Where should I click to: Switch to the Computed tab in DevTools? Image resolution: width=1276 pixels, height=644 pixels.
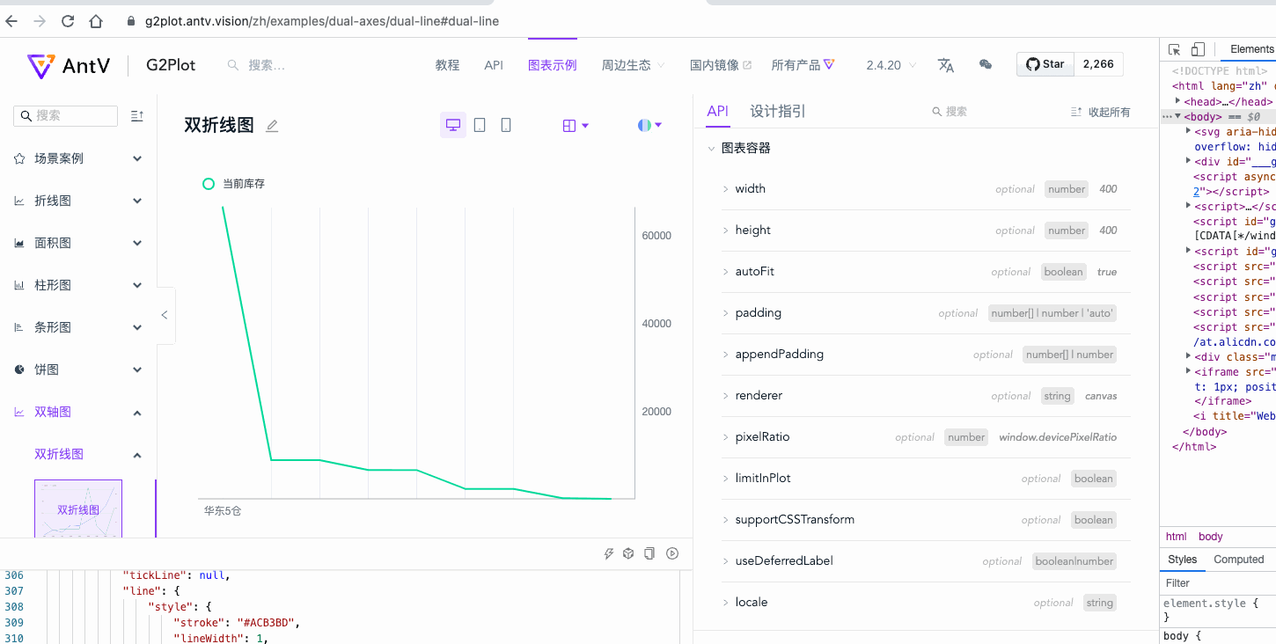coord(1239,560)
